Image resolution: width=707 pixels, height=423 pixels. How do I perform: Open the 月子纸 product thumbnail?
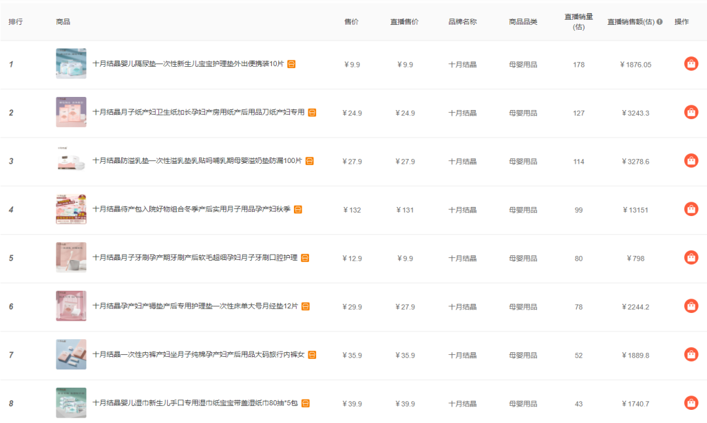[71, 112]
